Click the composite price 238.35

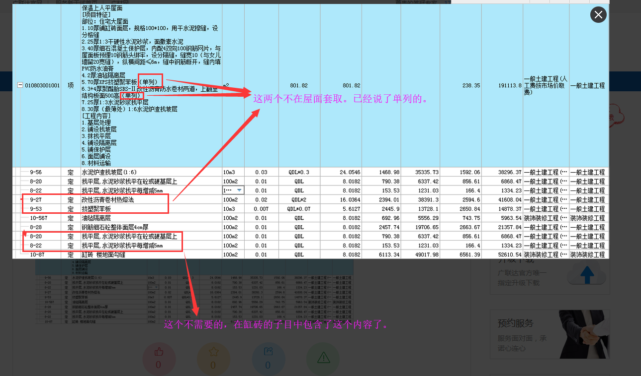coord(471,85)
